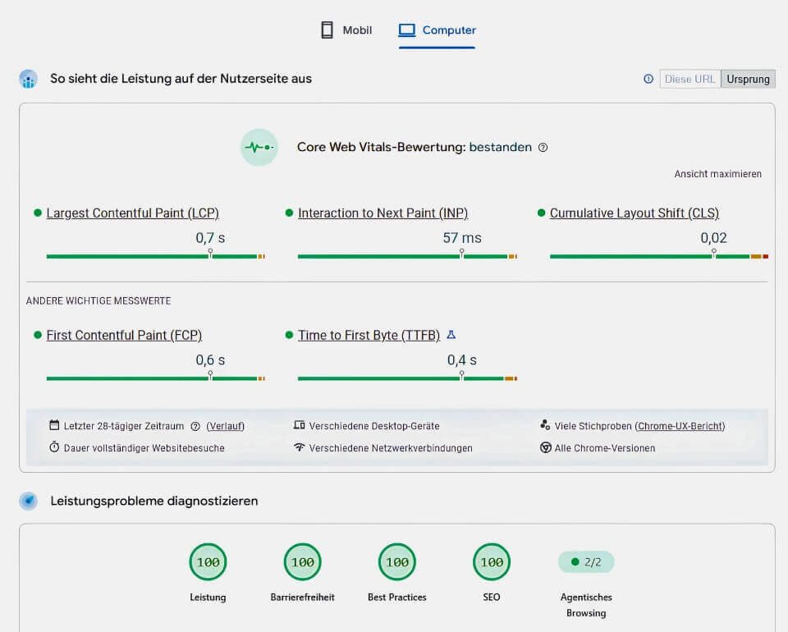Screen dimensions: 788x632
Task: Click the user experience section icon
Action: (29, 79)
